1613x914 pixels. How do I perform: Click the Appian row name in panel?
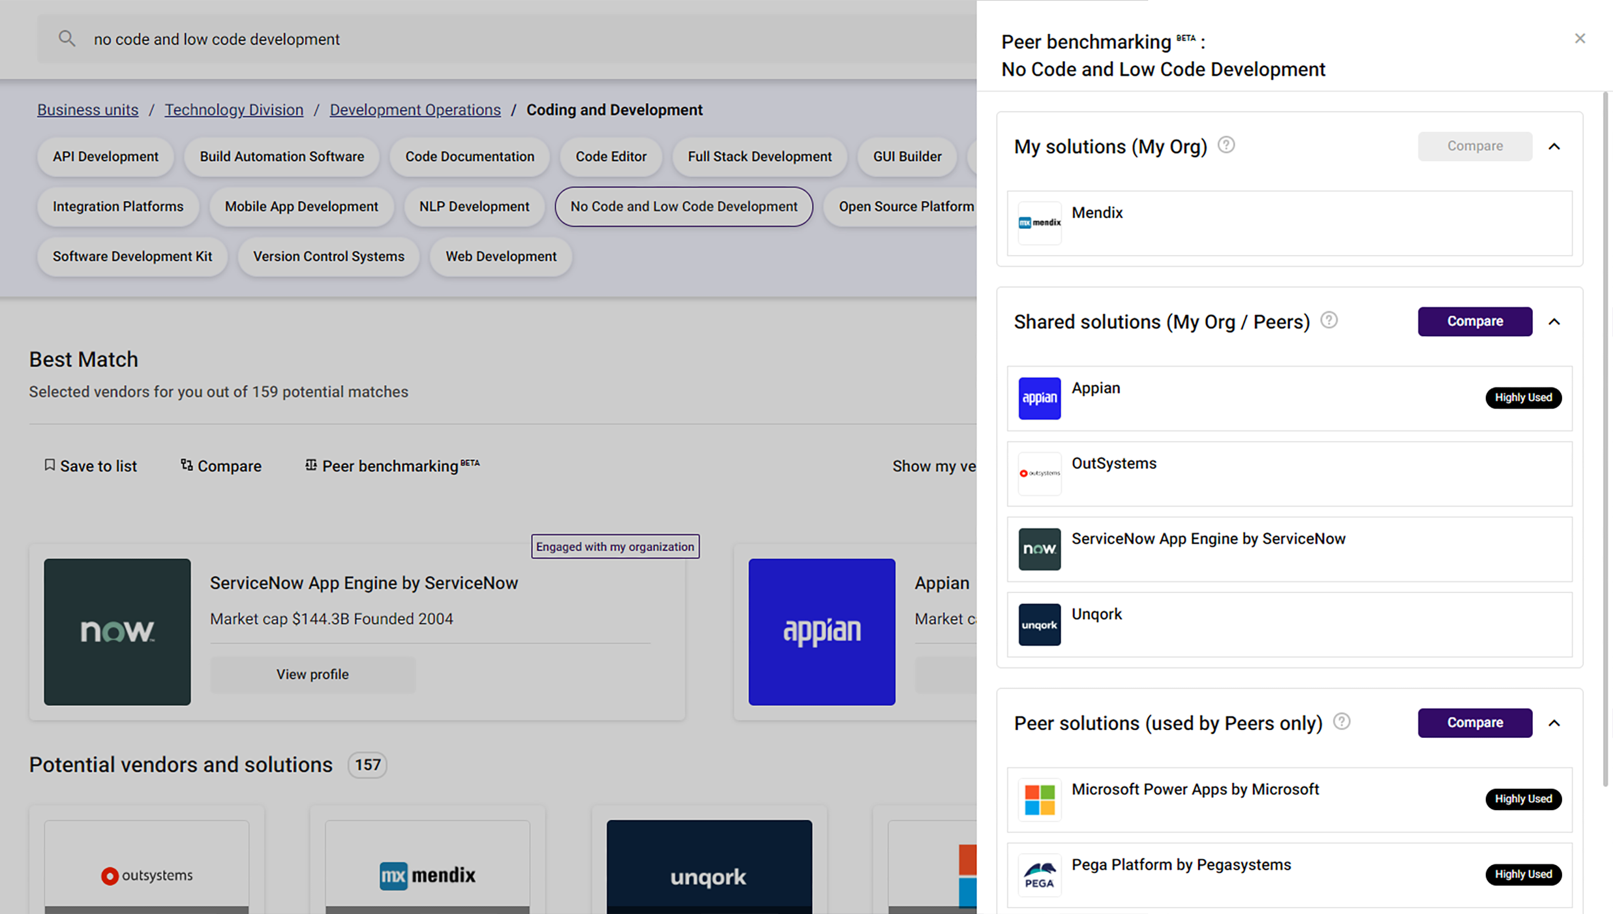point(1096,388)
